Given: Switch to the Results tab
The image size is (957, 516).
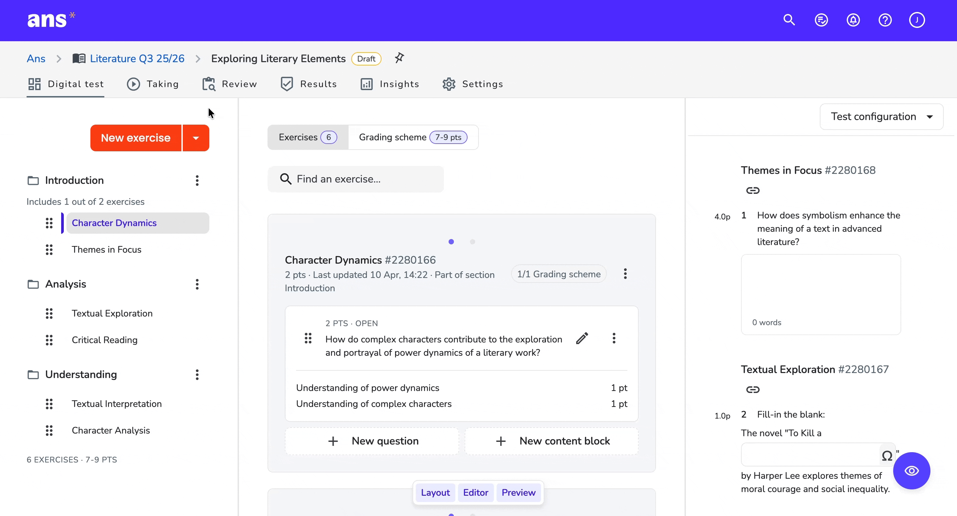Looking at the screenshot, I should [x=308, y=84].
